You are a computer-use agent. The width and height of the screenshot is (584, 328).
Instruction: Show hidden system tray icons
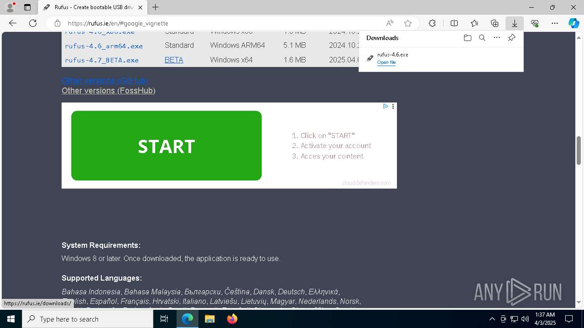(492, 319)
